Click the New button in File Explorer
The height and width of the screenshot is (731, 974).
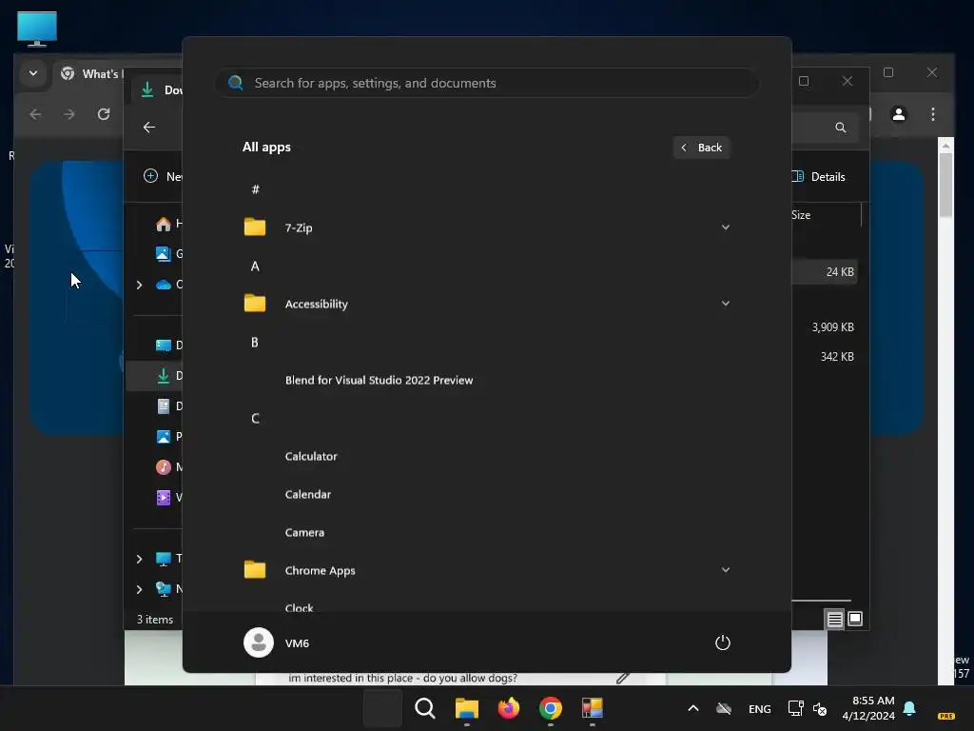pos(162,176)
